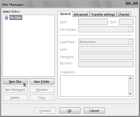Go to the General tab
The width and height of the screenshot is (140, 117).
[x=65, y=14]
